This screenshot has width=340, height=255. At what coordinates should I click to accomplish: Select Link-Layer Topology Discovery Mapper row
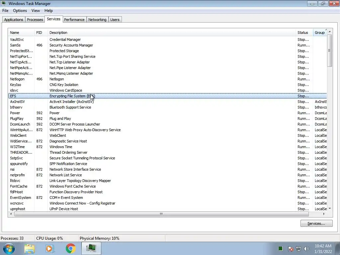(x=167, y=180)
